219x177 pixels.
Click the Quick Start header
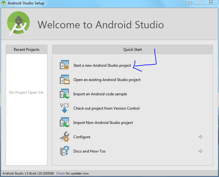tap(133, 50)
